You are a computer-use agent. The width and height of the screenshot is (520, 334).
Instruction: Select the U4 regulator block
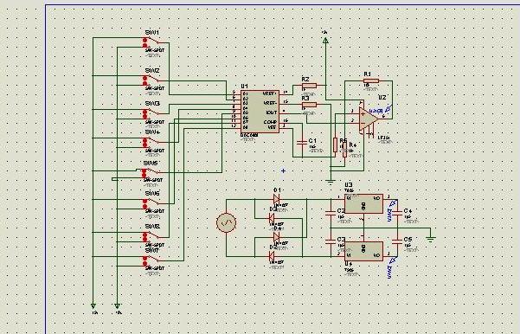coord(363,252)
